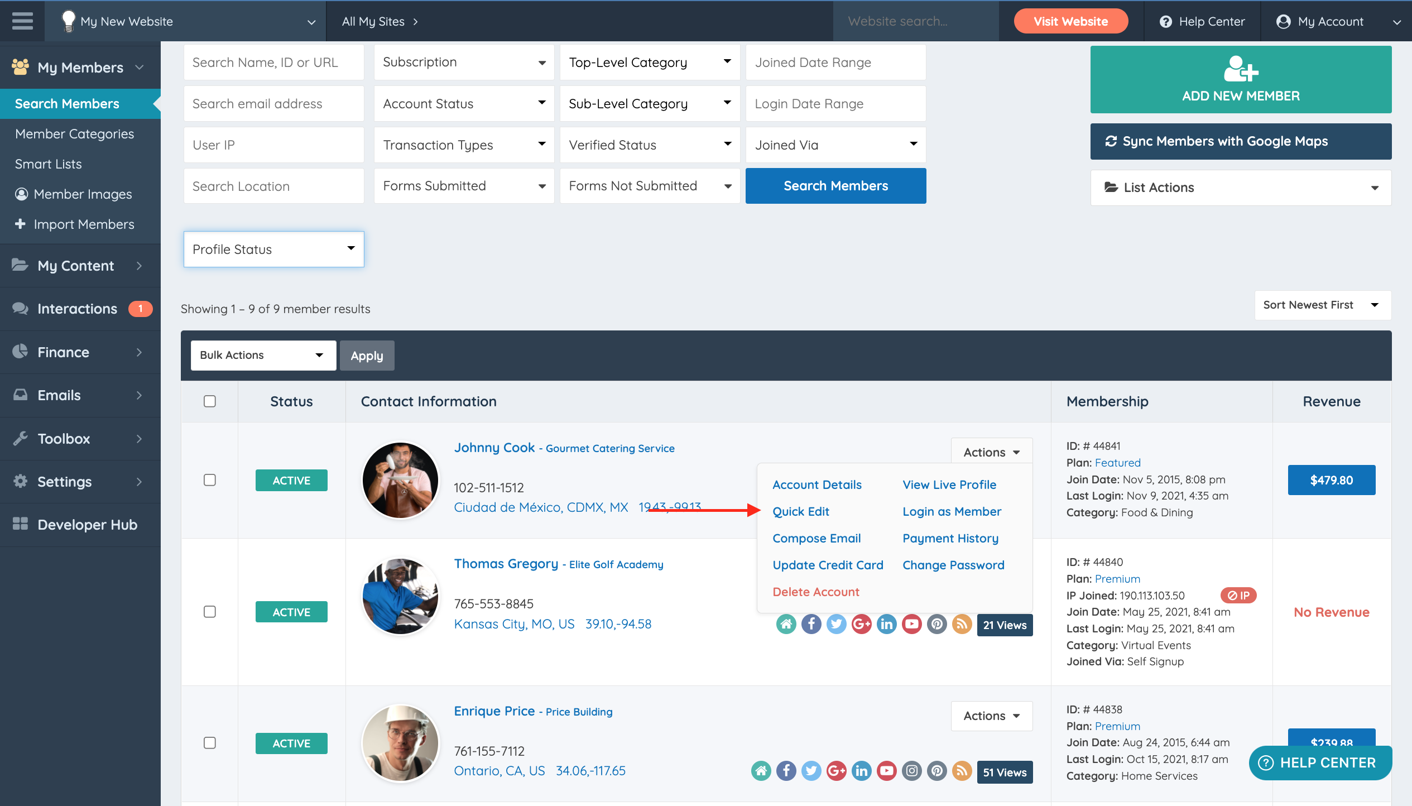Select Quick Edit from Actions menu
The height and width of the screenshot is (806, 1412).
pyautogui.click(x=800, y=511)
